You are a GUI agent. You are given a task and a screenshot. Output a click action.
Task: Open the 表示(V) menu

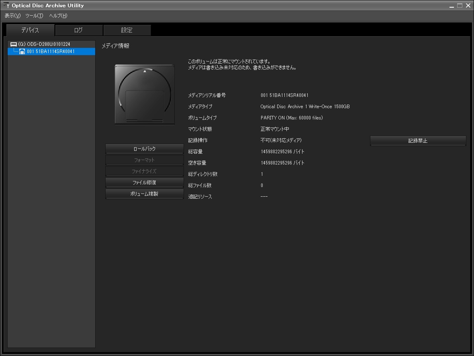pos(12,16)
